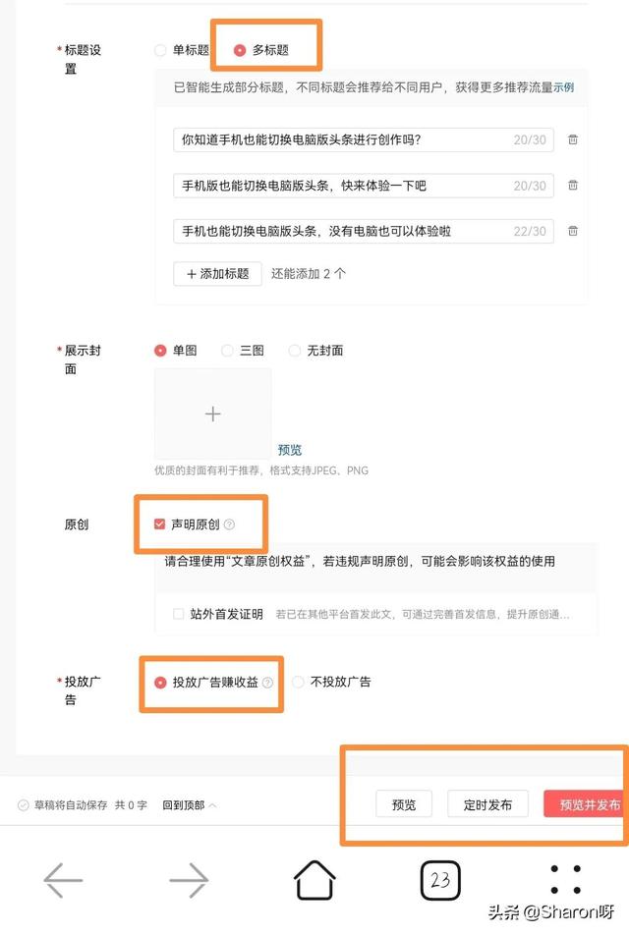
Task: Click the 22/30 character counter
Action: pos(530,231)
